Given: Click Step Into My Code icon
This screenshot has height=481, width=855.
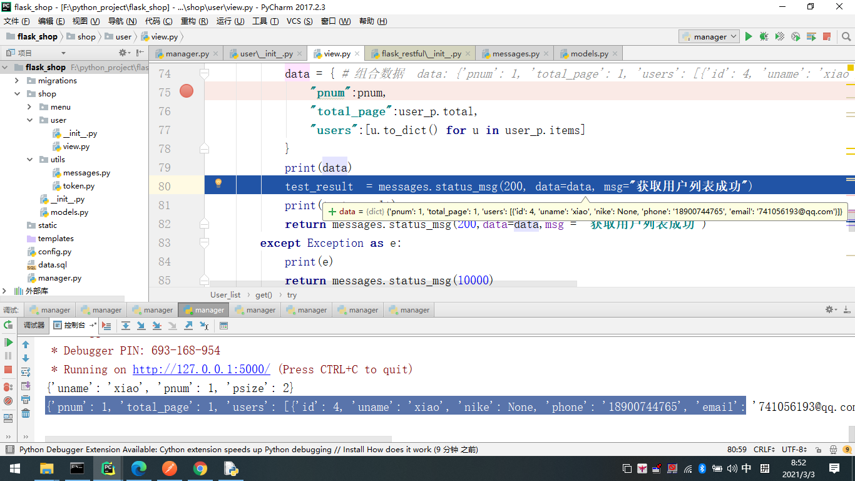Looking at the screenshot, I should click(x=156, y=326).
